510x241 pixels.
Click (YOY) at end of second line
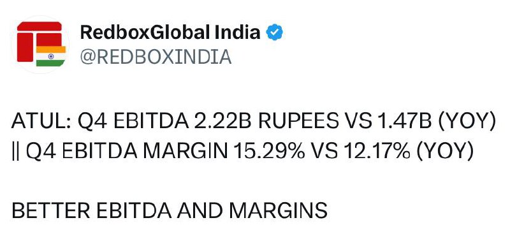[444, 152]
